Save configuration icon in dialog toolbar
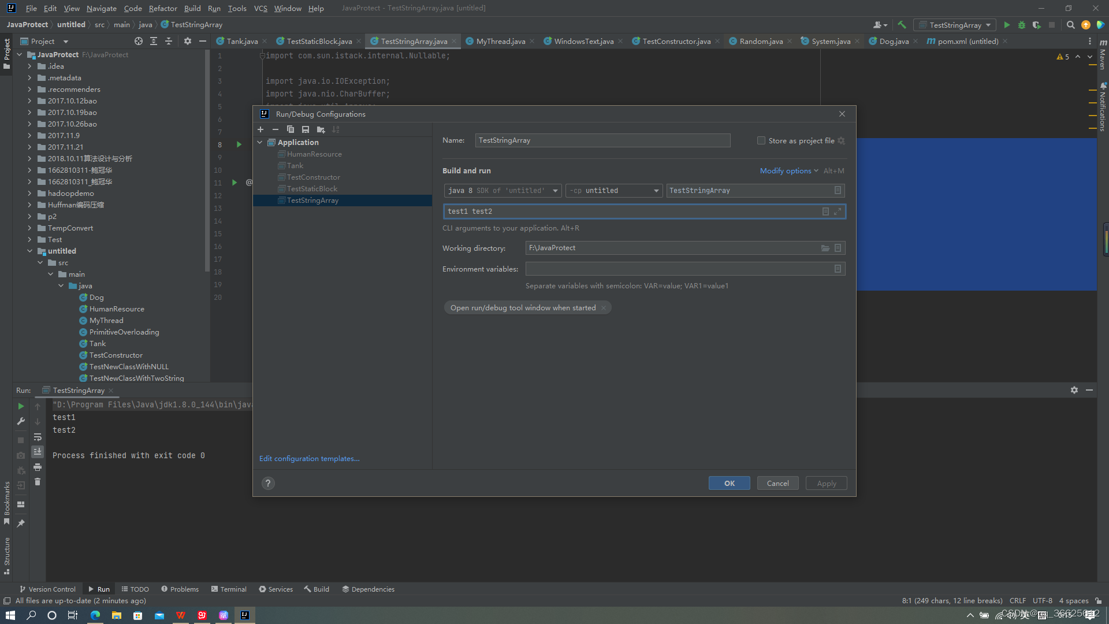Viewport: 1109px width, 624px height. point(306,129)
